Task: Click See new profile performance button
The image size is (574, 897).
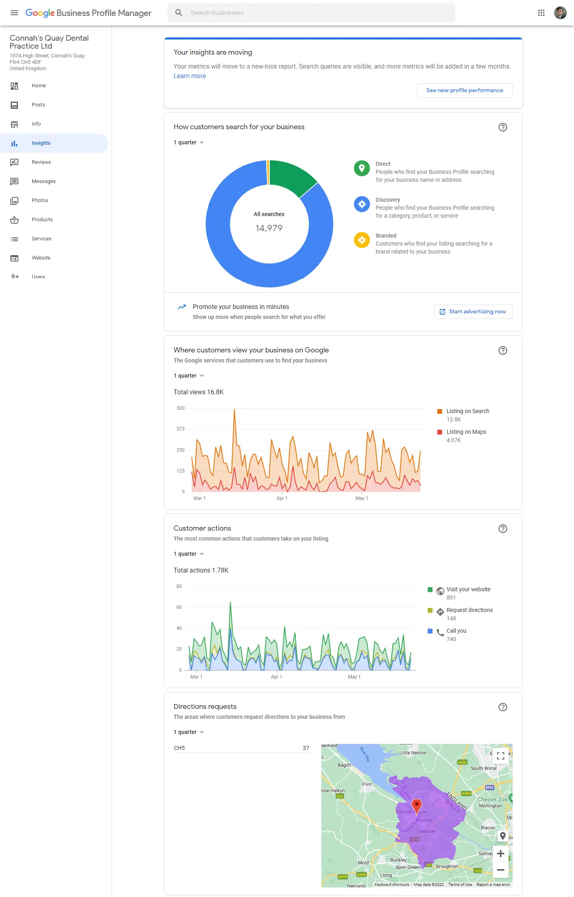Action: [x=465, y=90]
